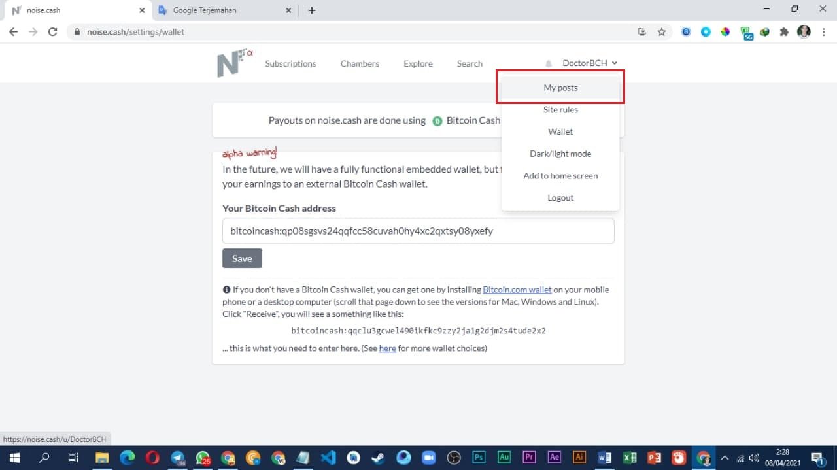The image size is (837, 470).
Task: Open Adobe Audition from the taskbar
Action: coord(504,458)
